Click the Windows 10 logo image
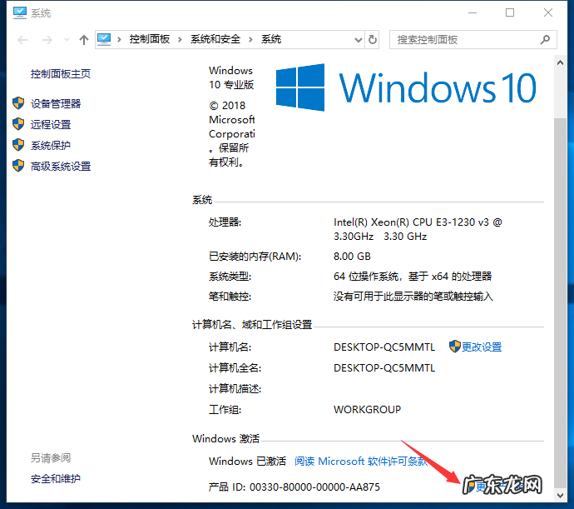The height and width of the screenshot is (509, 574). pos(406,87)
